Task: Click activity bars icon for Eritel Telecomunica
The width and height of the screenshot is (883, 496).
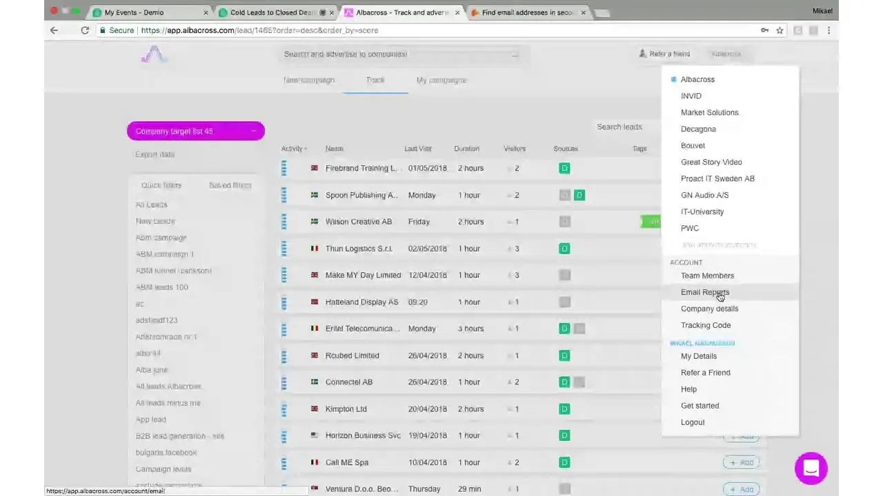Action: [x=284, y=329]
